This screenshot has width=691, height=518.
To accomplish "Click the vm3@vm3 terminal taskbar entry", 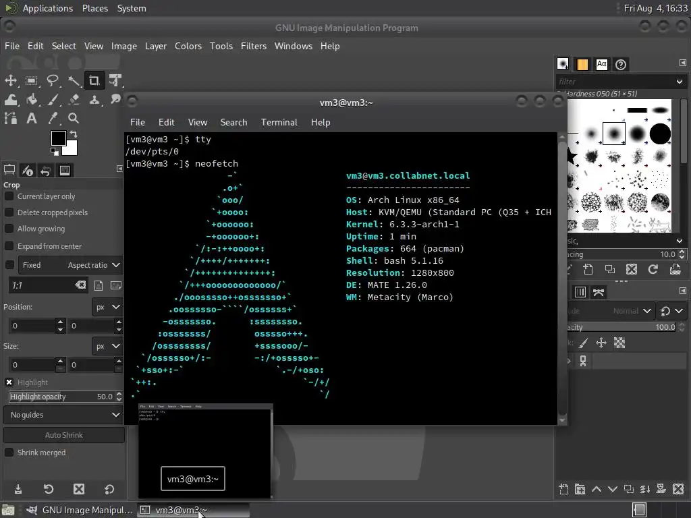I will click(193, 510).
